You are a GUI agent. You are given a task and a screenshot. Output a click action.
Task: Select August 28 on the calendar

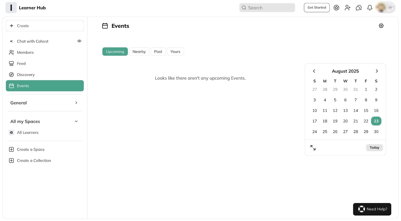(356, 132)
